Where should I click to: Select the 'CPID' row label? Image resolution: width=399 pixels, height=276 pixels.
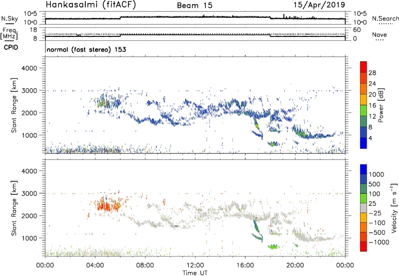click(x=11, y=47)
